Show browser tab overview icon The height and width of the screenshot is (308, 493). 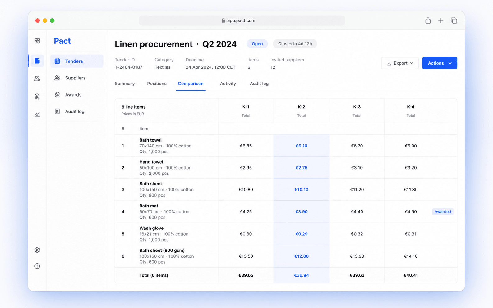pos(454,20)
